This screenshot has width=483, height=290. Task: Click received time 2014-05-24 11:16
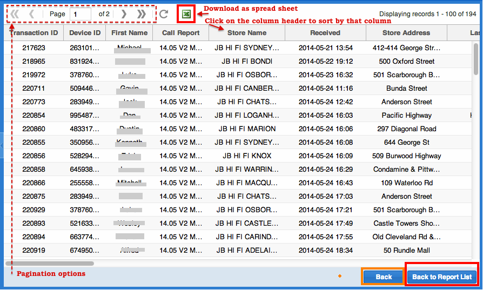coord(326,89)
